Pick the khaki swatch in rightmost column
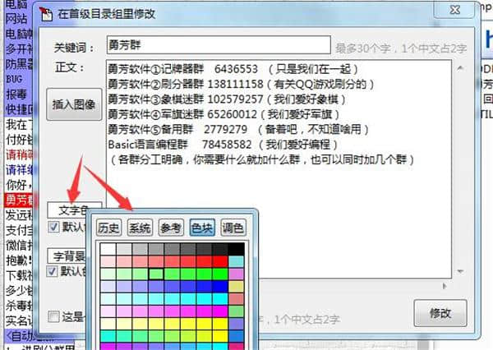Viewport: 493px width, 350px height. [x=236, y=287]
